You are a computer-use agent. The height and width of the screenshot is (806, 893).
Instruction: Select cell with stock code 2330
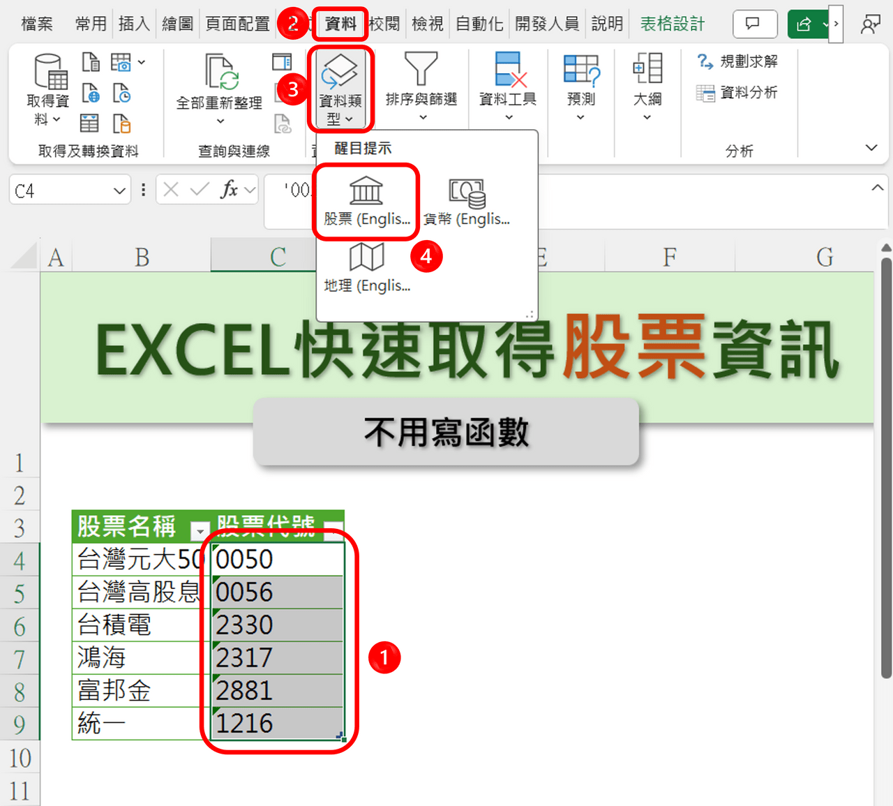pyautogui.click(x=277, y=625)
